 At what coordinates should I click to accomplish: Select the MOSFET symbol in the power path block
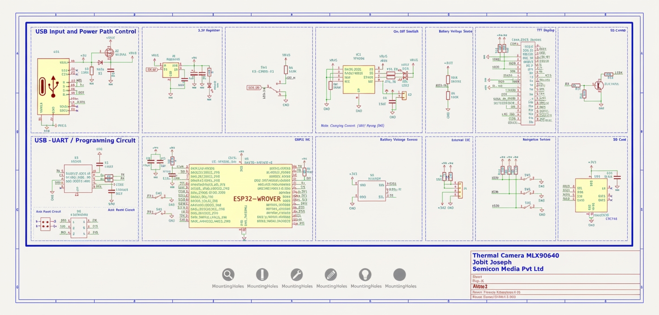[109, 53]
